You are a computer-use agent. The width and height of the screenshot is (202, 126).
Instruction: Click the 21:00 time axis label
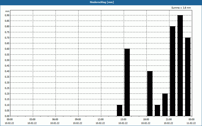[x=169, y=119]
